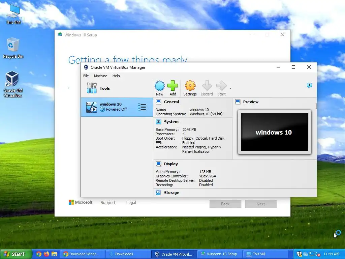
Task: Click the Storage disk icon
Action: point(158,193)
